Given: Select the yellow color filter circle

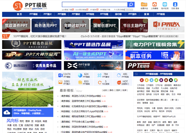Looking at the screenshot, I should point(147,80).
